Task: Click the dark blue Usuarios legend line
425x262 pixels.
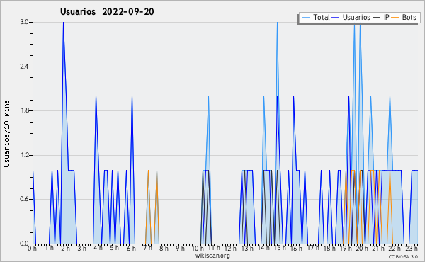Action: [336, 18]
